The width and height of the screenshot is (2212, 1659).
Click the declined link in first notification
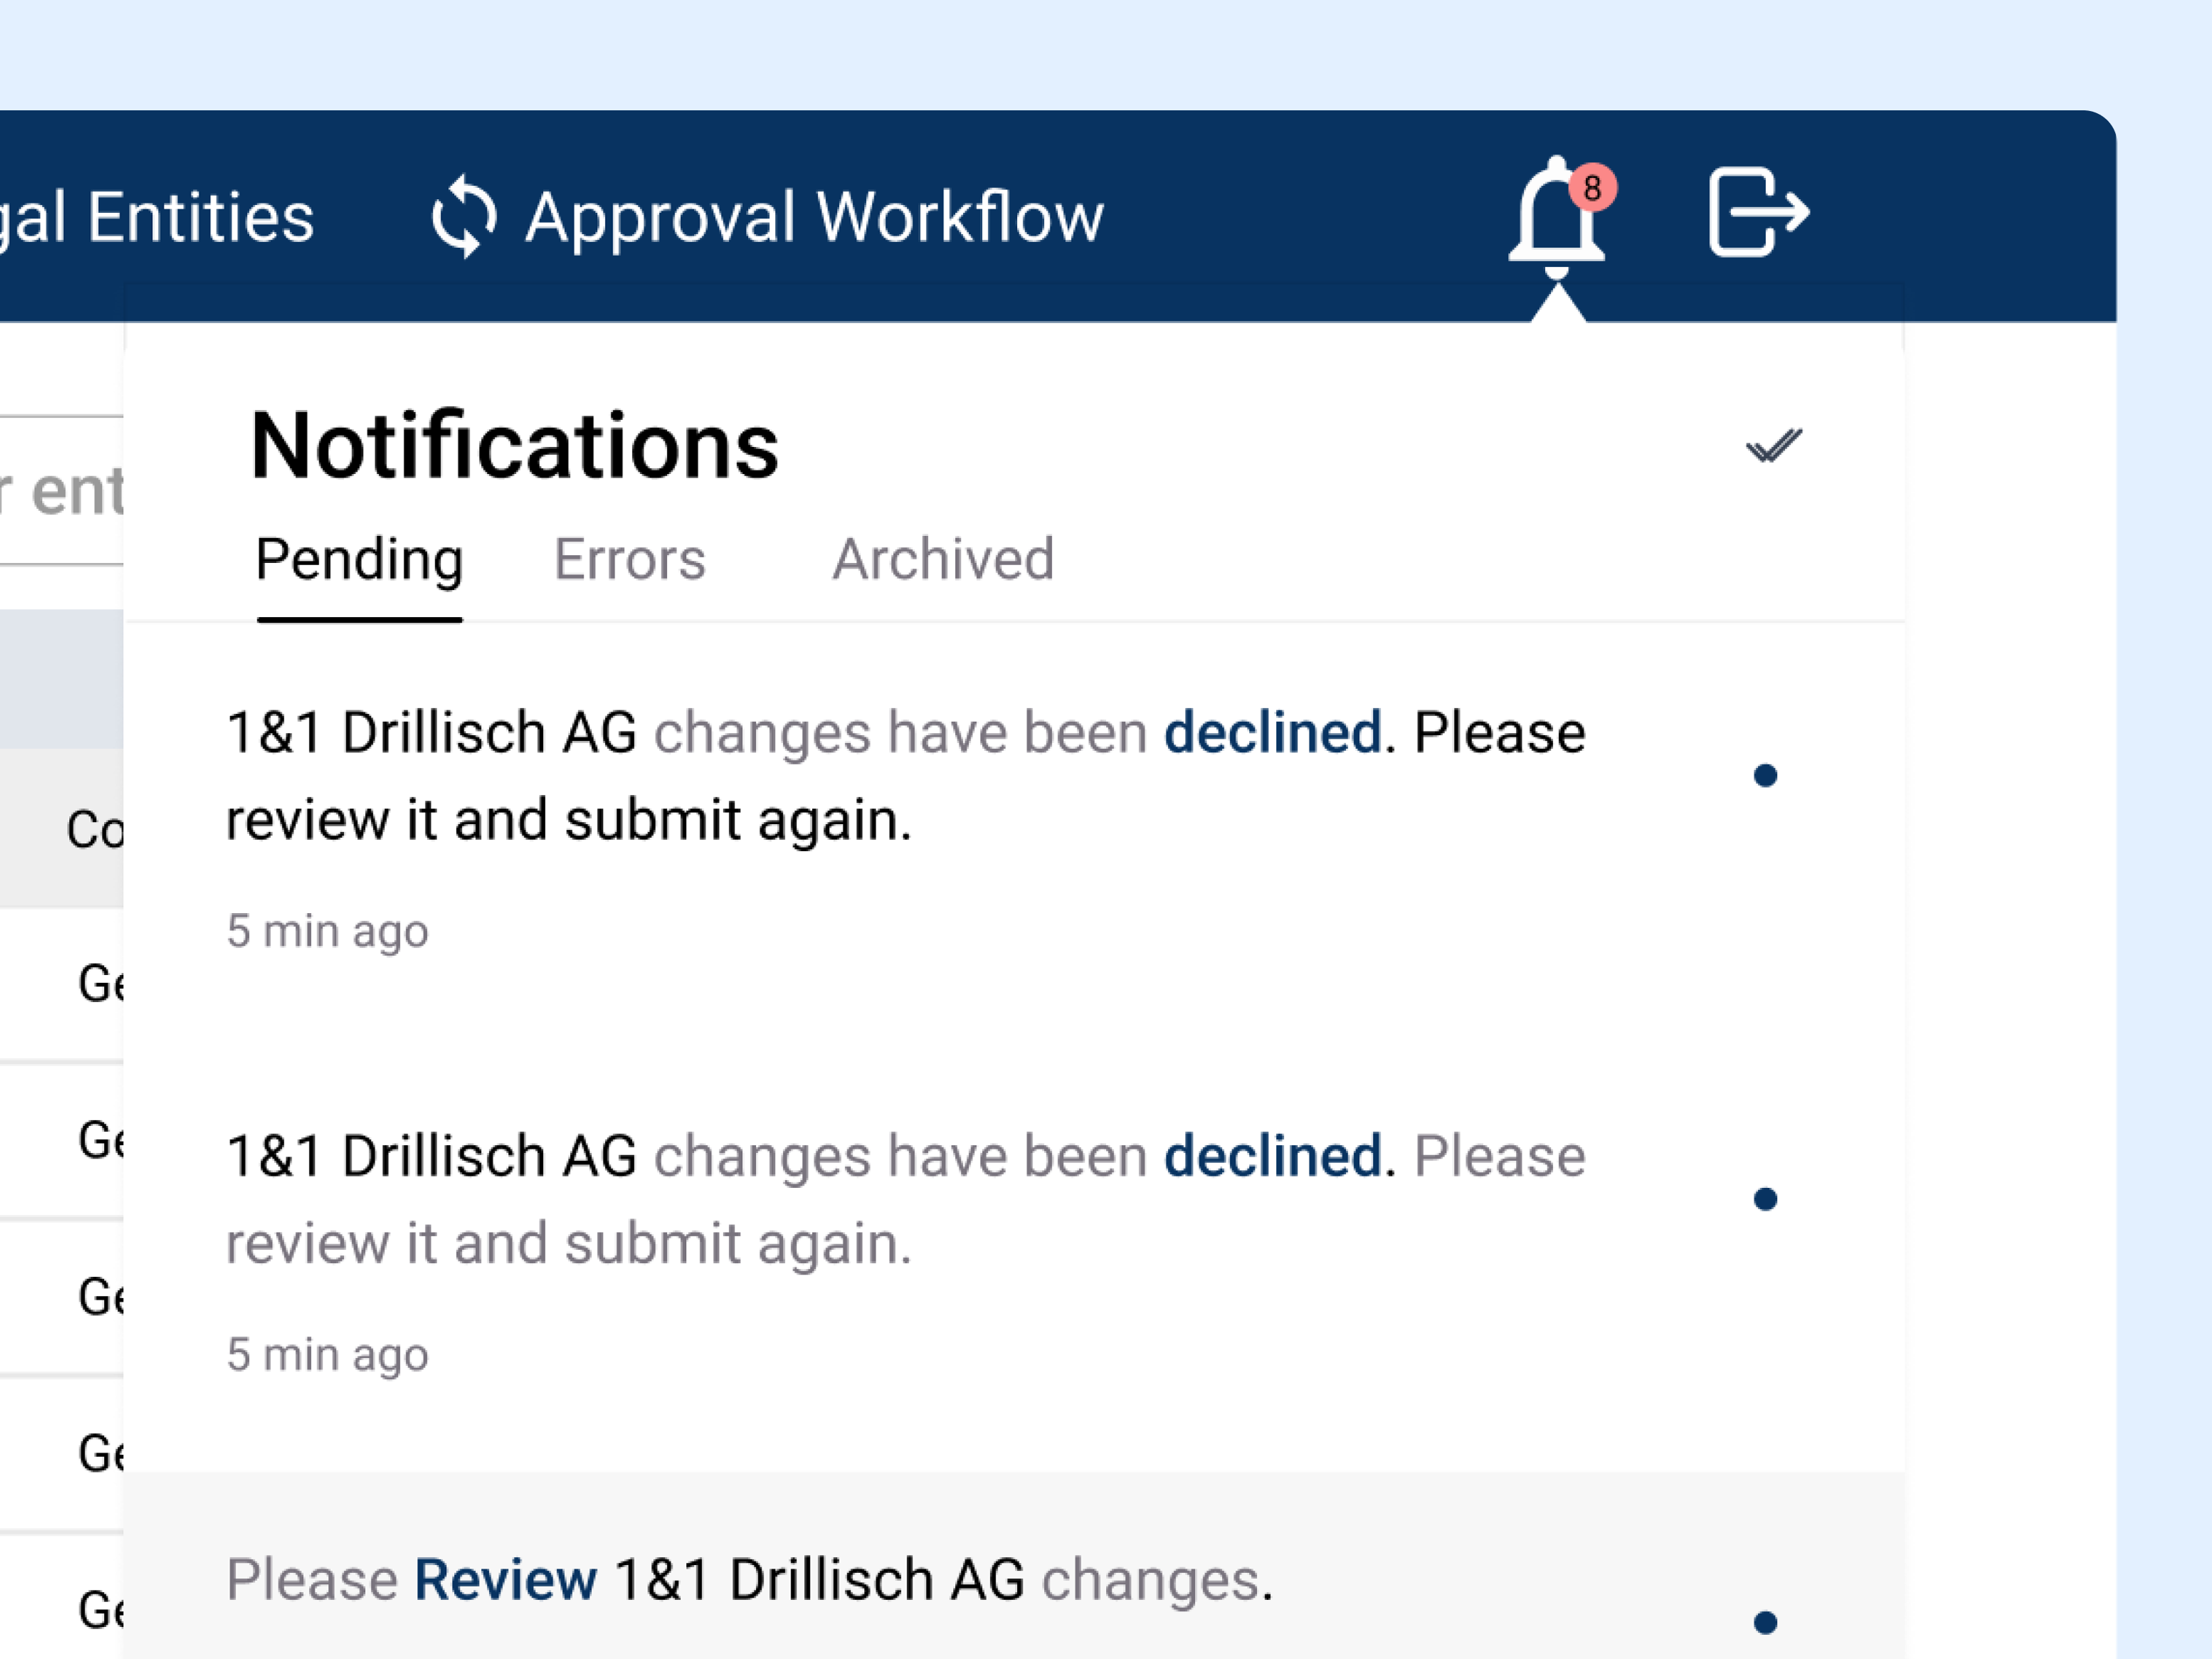[1273, 732]
